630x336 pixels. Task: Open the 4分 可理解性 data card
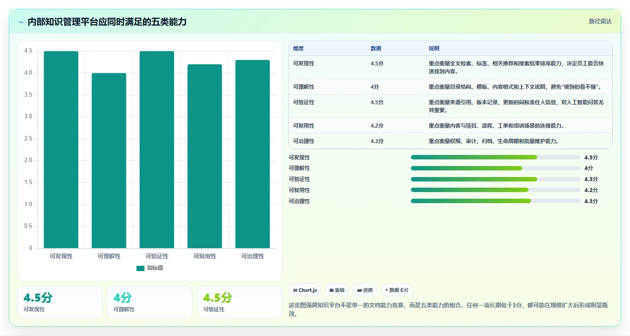coord(149,302)
